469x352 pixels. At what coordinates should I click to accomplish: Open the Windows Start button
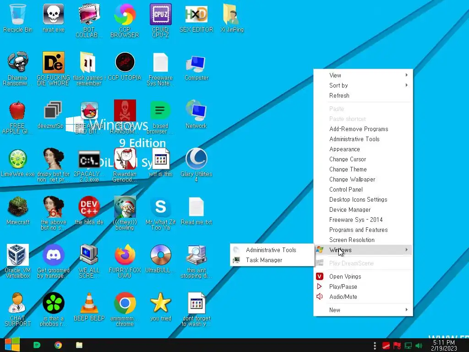[x=12, y=345]
